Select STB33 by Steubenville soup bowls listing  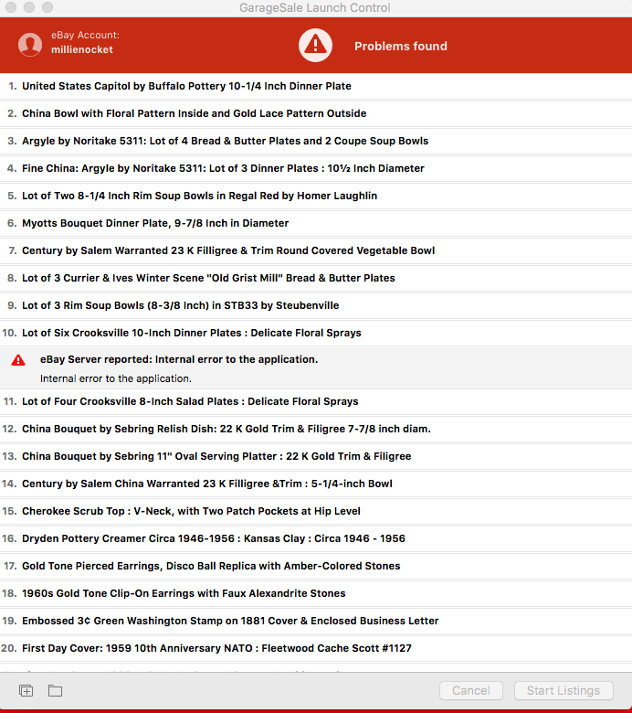316,305
